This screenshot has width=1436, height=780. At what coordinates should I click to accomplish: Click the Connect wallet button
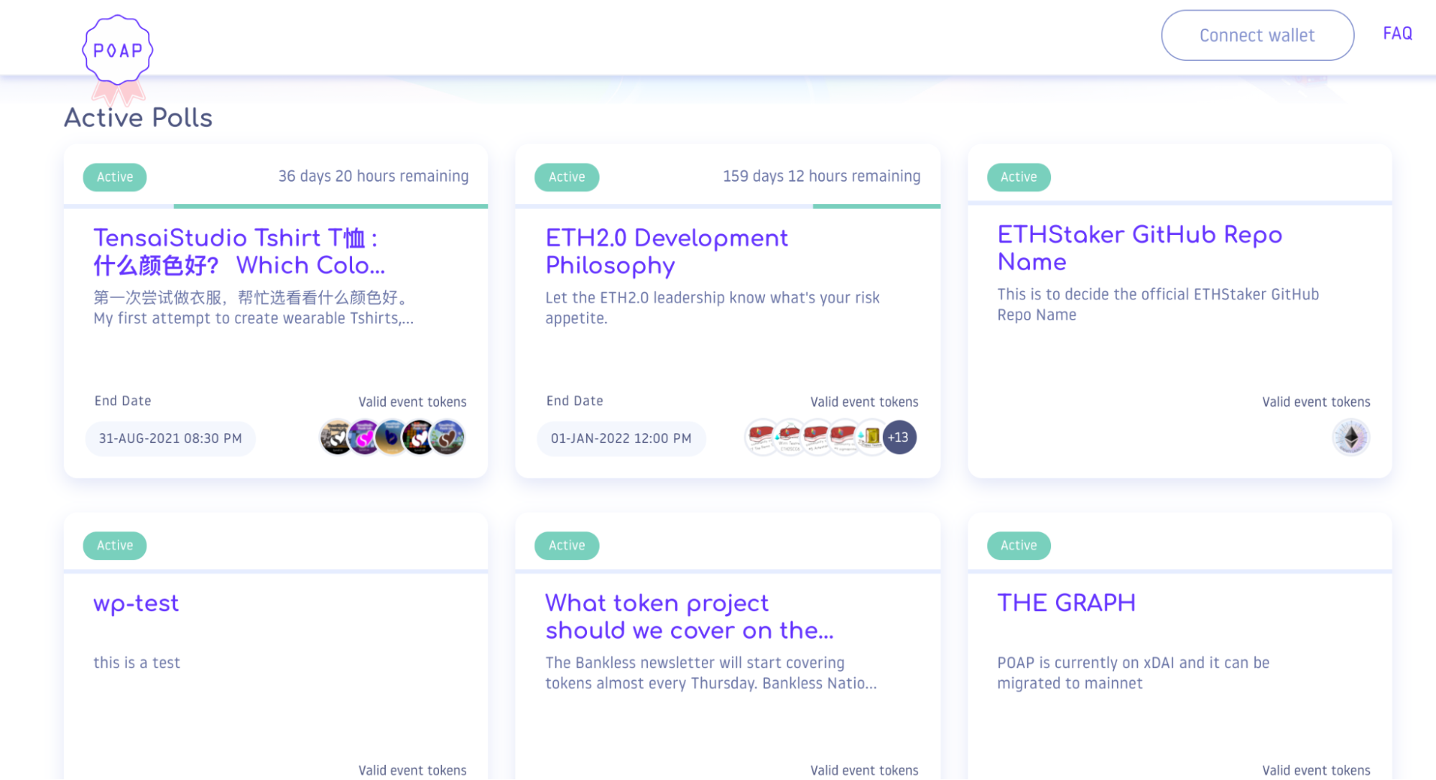[1257, 35]
